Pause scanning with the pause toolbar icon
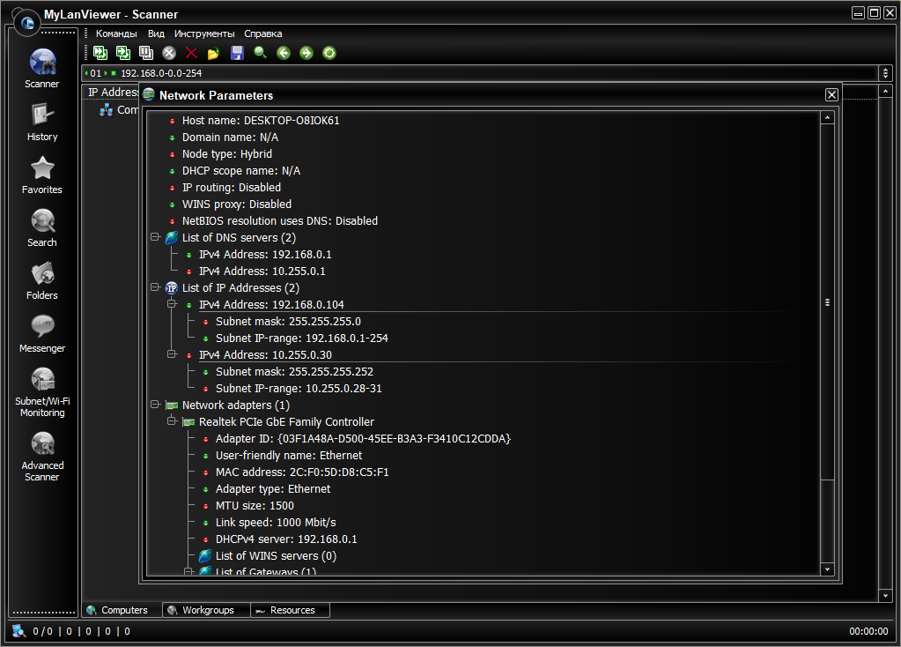Screen dimensions: 901x647 tap(146, 53)
